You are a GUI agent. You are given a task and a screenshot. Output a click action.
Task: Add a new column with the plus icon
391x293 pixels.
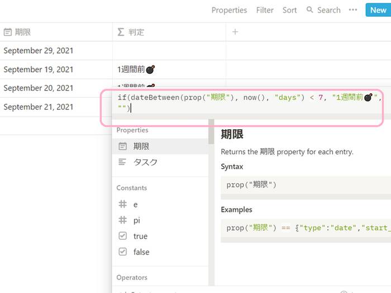(x=235, y=32)
